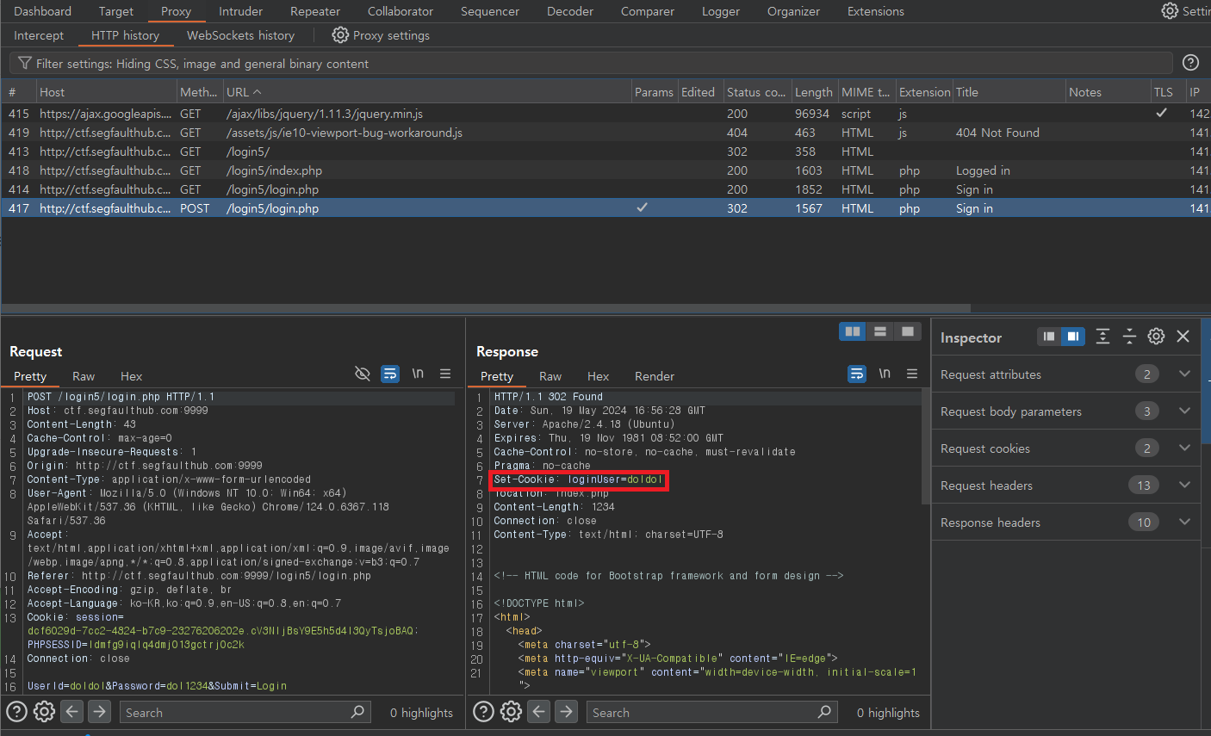Screen dimensions: 1211x736
Task: Select the single-panel editor layout button
Action: 907,331
